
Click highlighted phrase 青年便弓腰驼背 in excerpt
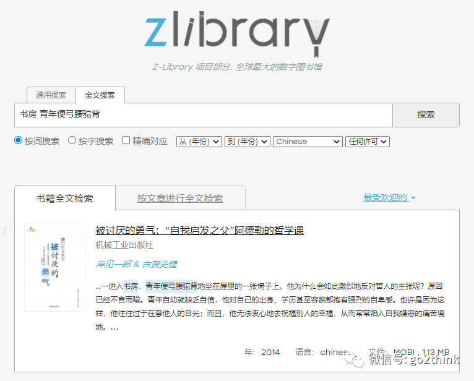pyautogui.click(x=171, y=286)
